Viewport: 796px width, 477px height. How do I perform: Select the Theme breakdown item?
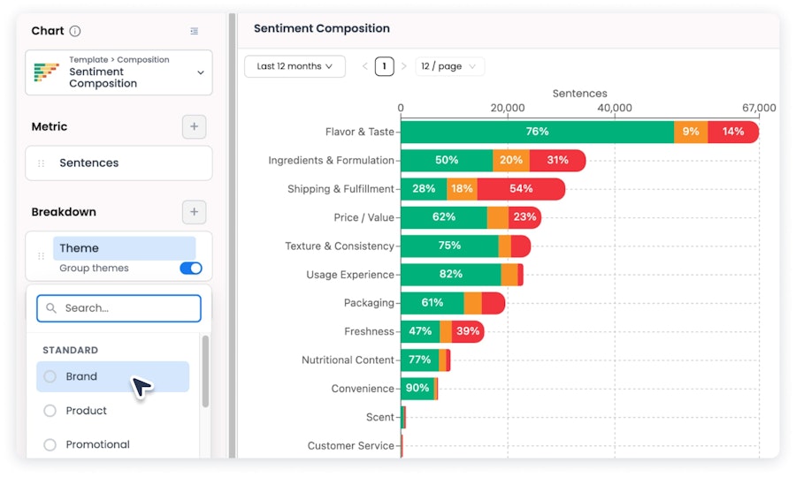click(125, 248)
